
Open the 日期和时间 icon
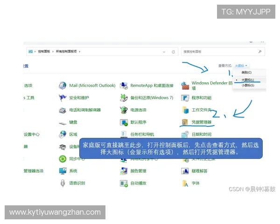tap(185, 134)
